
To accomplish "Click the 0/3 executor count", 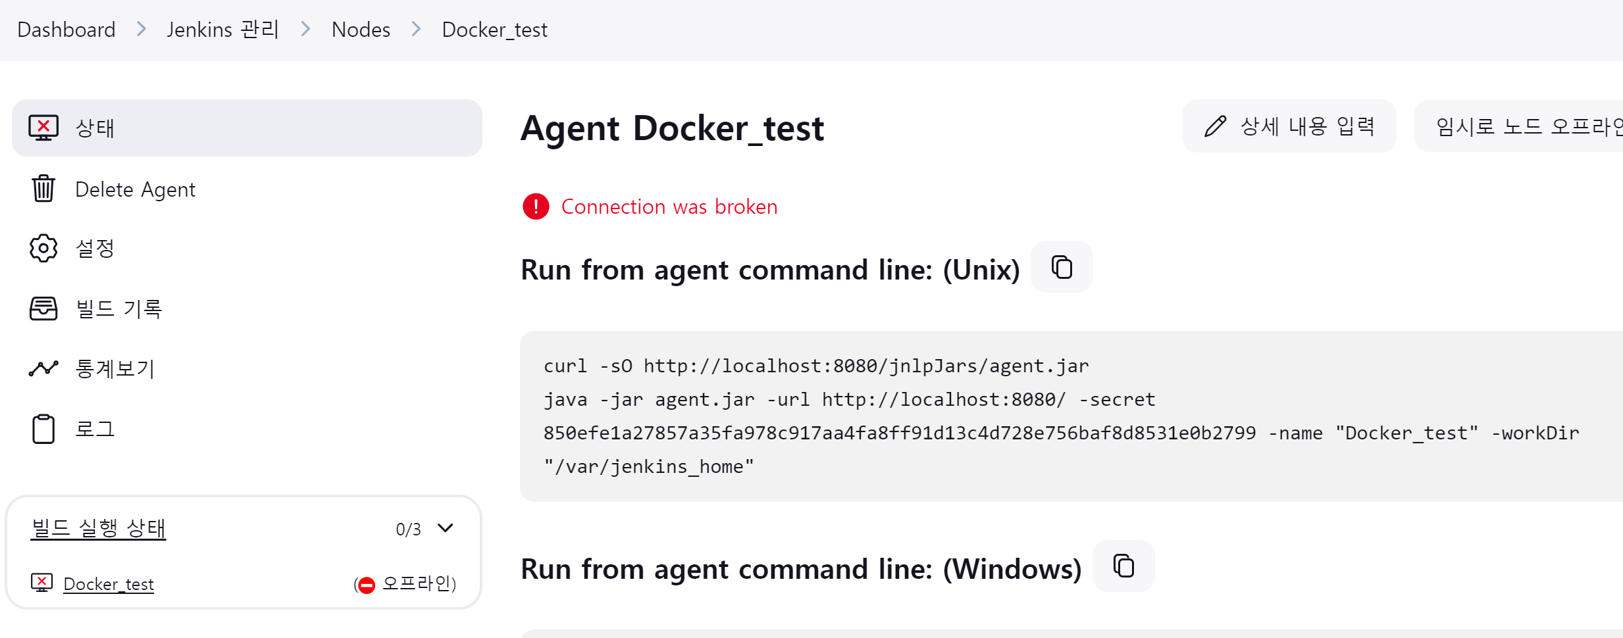I will [x=408, y=529].
